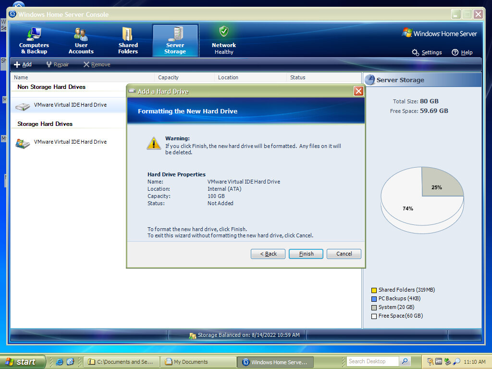492x369 pixels.
Task: Type in the Search Desktop field
Action: (372, 361)
